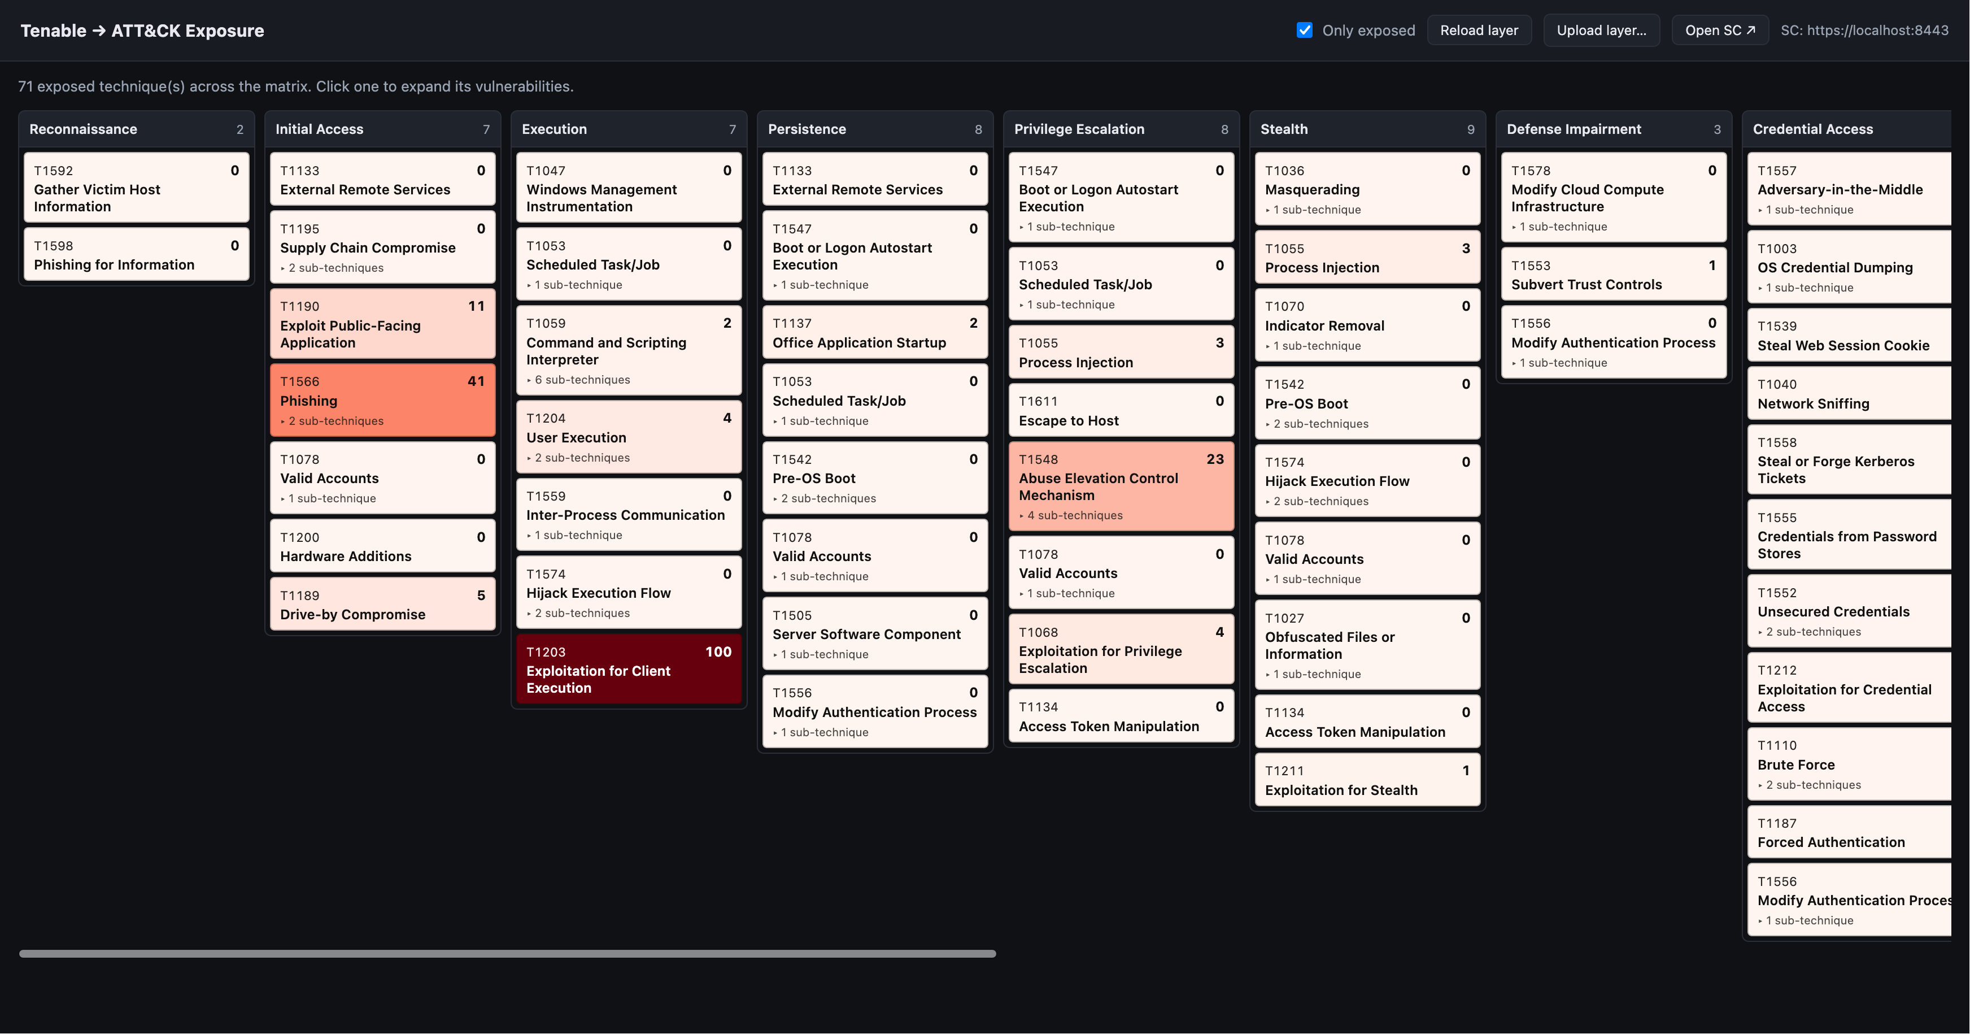Open T1557 Adversary-in-the-Middle card

point(1849,189)
